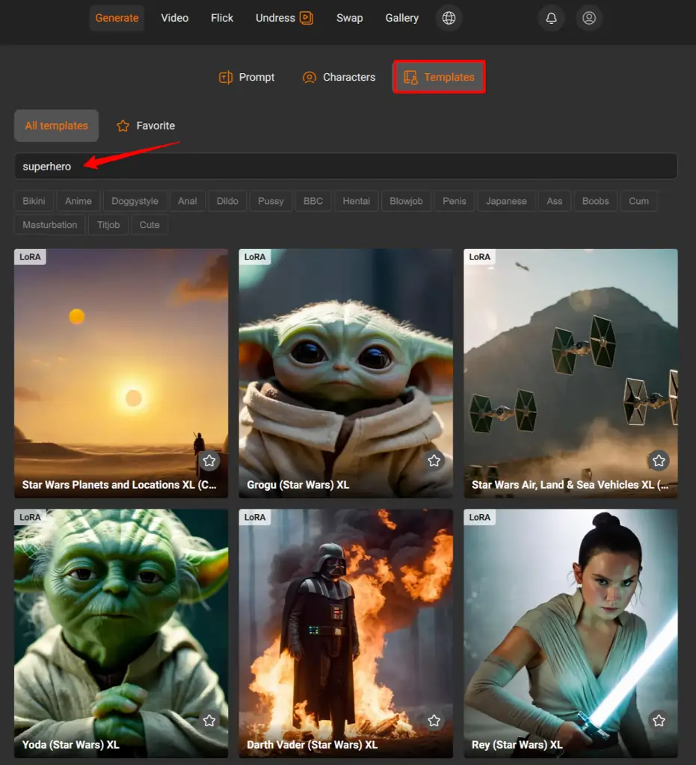Click the star icon beside Favorite
Image resolution: width=696 pixels, height=765 pixels.
123,126
